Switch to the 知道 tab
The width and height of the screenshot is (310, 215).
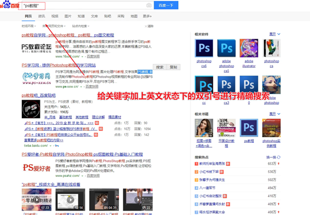tap(81, 16)
